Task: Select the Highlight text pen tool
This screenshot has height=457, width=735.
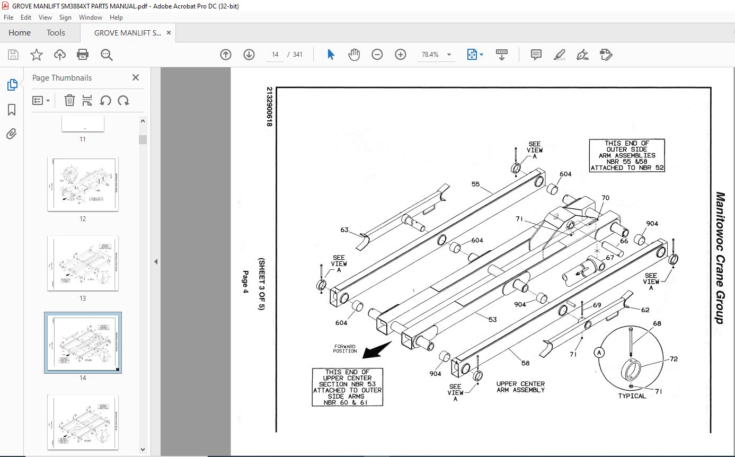Action: point(559,55)
